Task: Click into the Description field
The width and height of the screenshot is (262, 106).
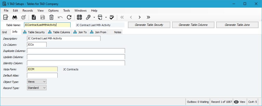Action: 64,38
